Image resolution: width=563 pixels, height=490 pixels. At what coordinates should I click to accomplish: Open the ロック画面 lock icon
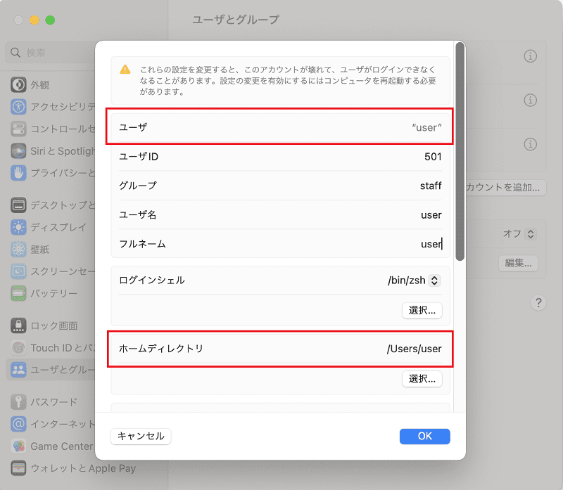click(18, 325)
